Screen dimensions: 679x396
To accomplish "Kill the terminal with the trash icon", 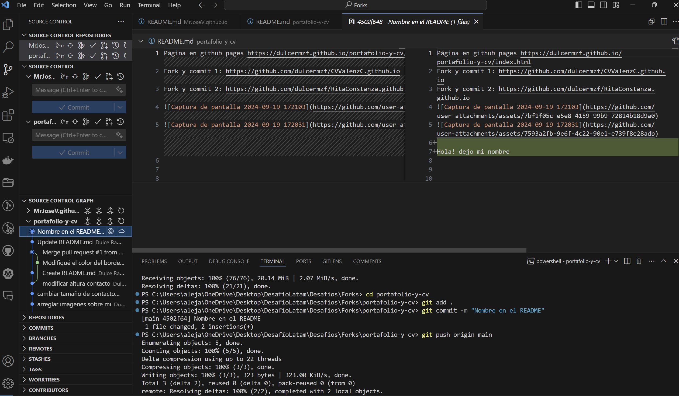I will coord(639,261).
